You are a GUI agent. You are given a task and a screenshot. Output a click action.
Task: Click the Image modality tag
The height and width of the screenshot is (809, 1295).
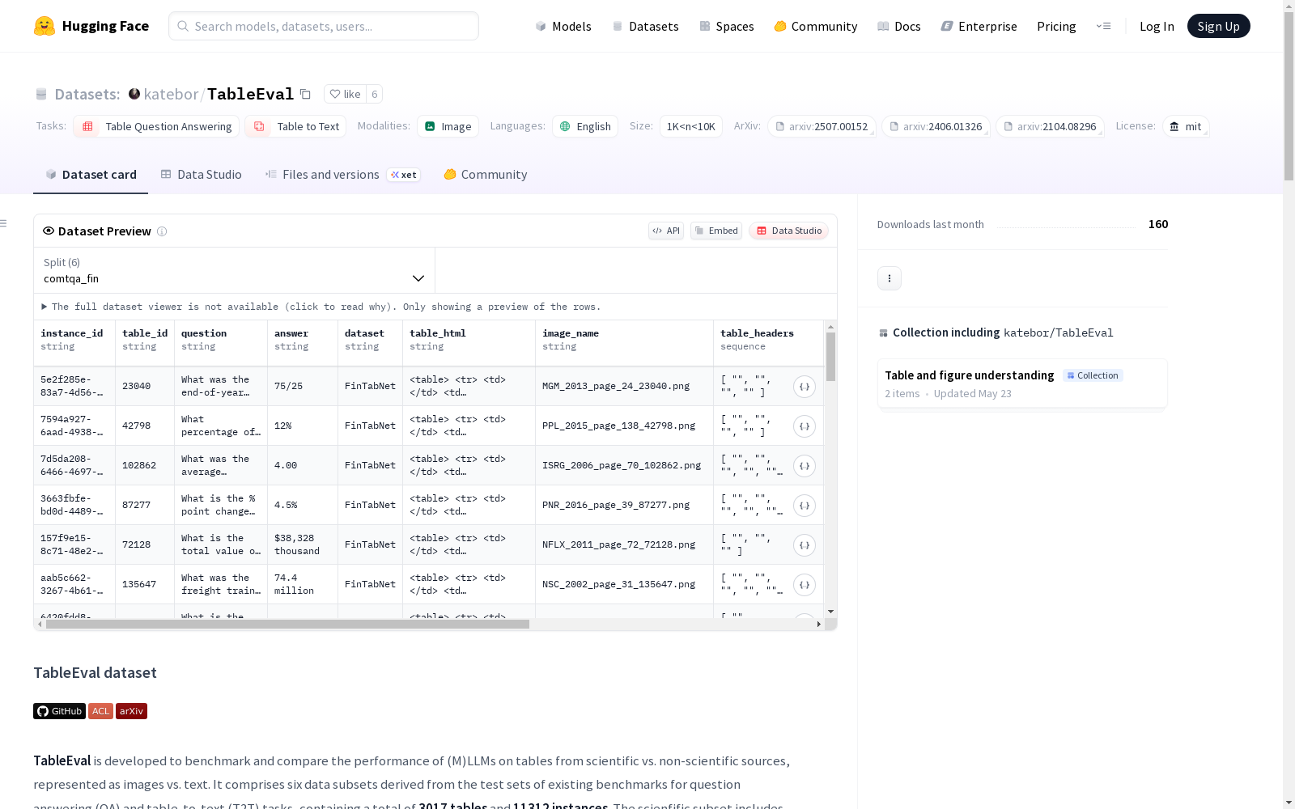pyautogui.click(x=448, y=126)
